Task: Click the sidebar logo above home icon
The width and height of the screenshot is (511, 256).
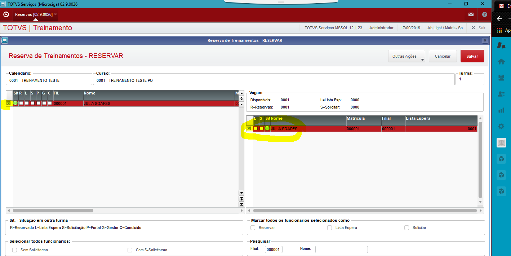Action: click(501, 45)
